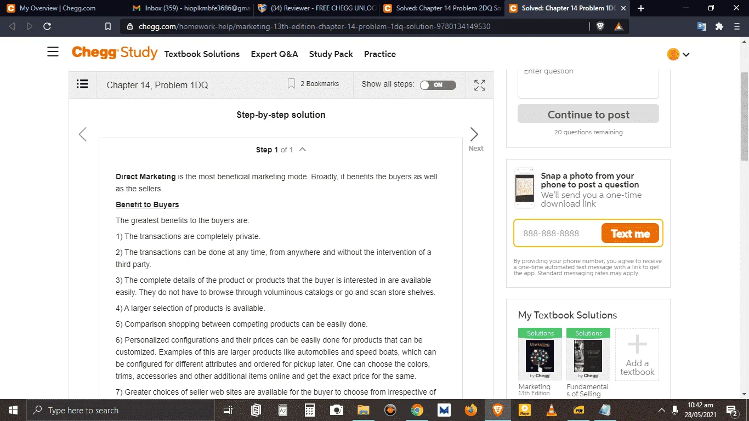Switch to Reviewer FREE CHEGG tab
The image size is (749, 421).
[x=315, y=8]
